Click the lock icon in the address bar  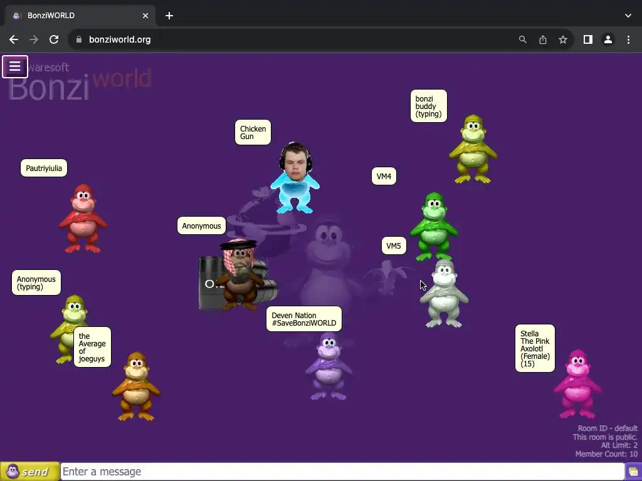coord(79,39)
